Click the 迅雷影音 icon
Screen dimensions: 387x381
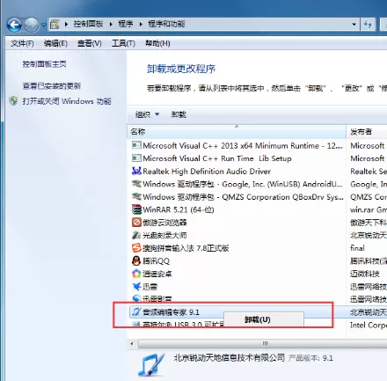[x=136, y=298]
